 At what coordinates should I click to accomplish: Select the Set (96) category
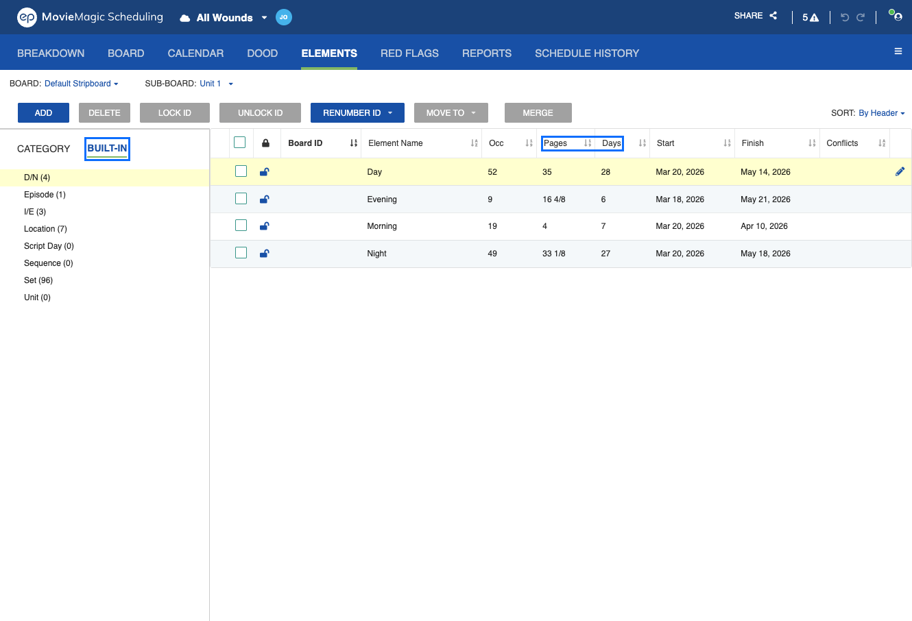(104, 280)
